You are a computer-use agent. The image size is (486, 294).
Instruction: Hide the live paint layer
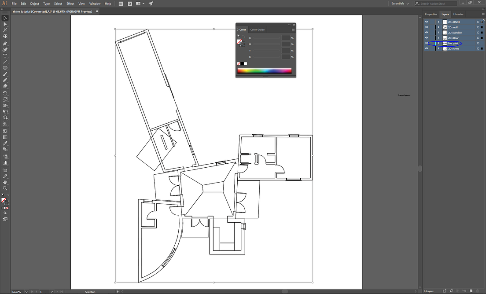click(x=427, y=44)
